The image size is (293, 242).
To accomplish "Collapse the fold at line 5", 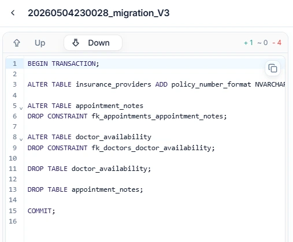I will (x=21, y=109).
